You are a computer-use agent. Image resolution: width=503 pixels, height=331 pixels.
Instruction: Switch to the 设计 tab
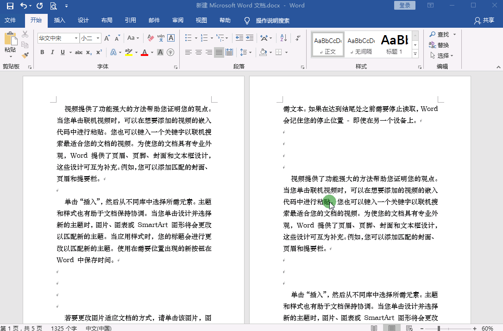coord(83,20)
